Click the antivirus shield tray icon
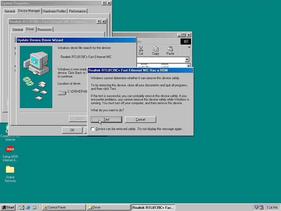 257,207
